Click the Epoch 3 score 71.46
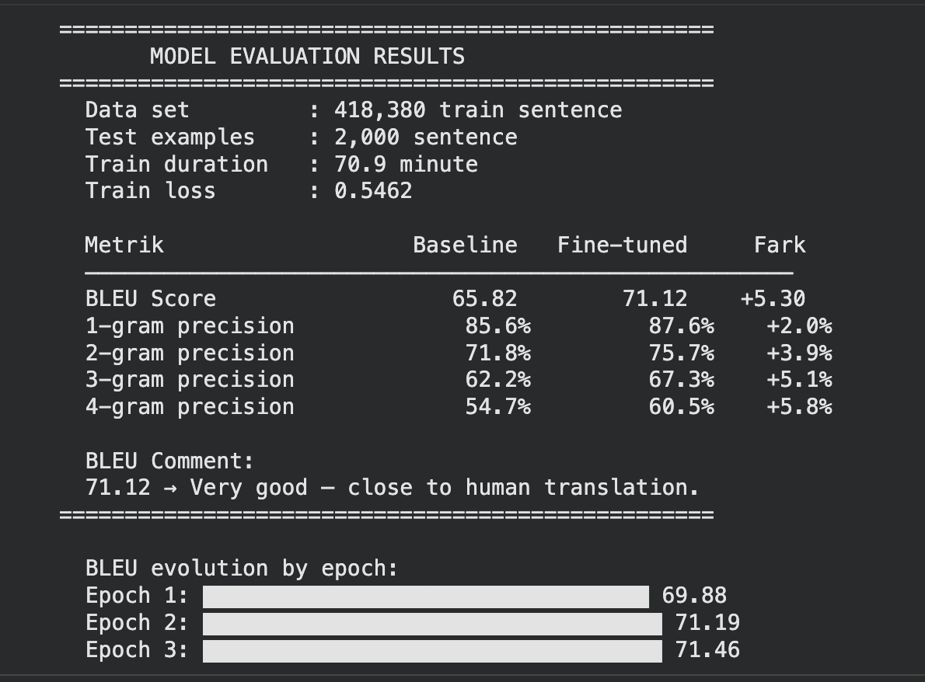The width and height of the screenshot is (925, 682). click(707, 650)
